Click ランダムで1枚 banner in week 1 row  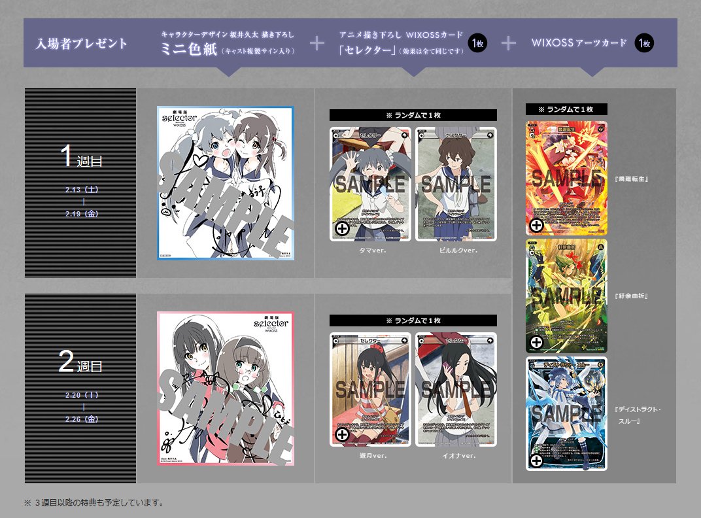click(x=413, y=115)
